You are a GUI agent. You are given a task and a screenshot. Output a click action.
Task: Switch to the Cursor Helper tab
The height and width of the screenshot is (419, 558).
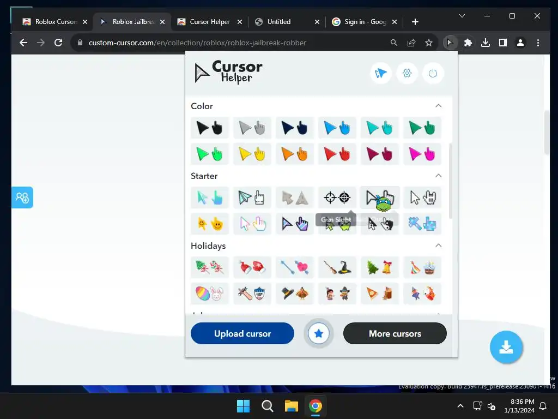pos(210,22)
